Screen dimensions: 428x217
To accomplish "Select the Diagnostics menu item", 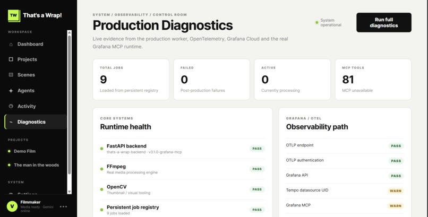I will 36,122.
